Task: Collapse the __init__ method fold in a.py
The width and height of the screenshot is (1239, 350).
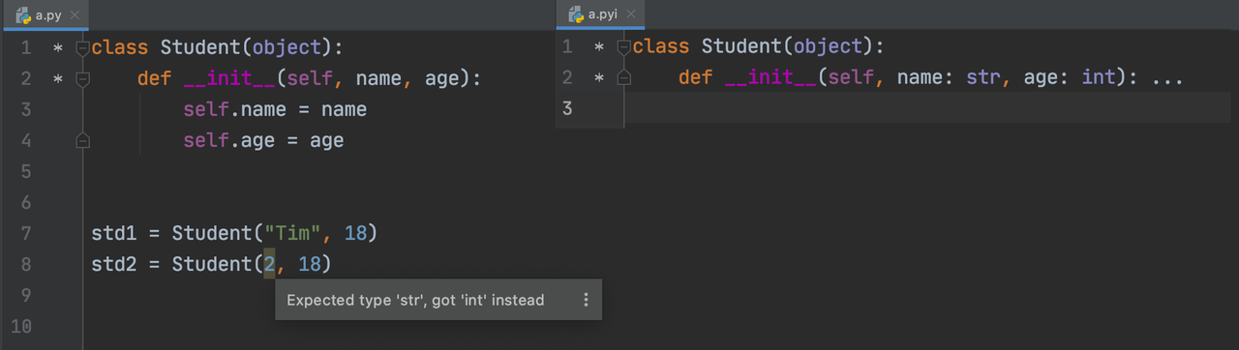Action: (82, 78)
